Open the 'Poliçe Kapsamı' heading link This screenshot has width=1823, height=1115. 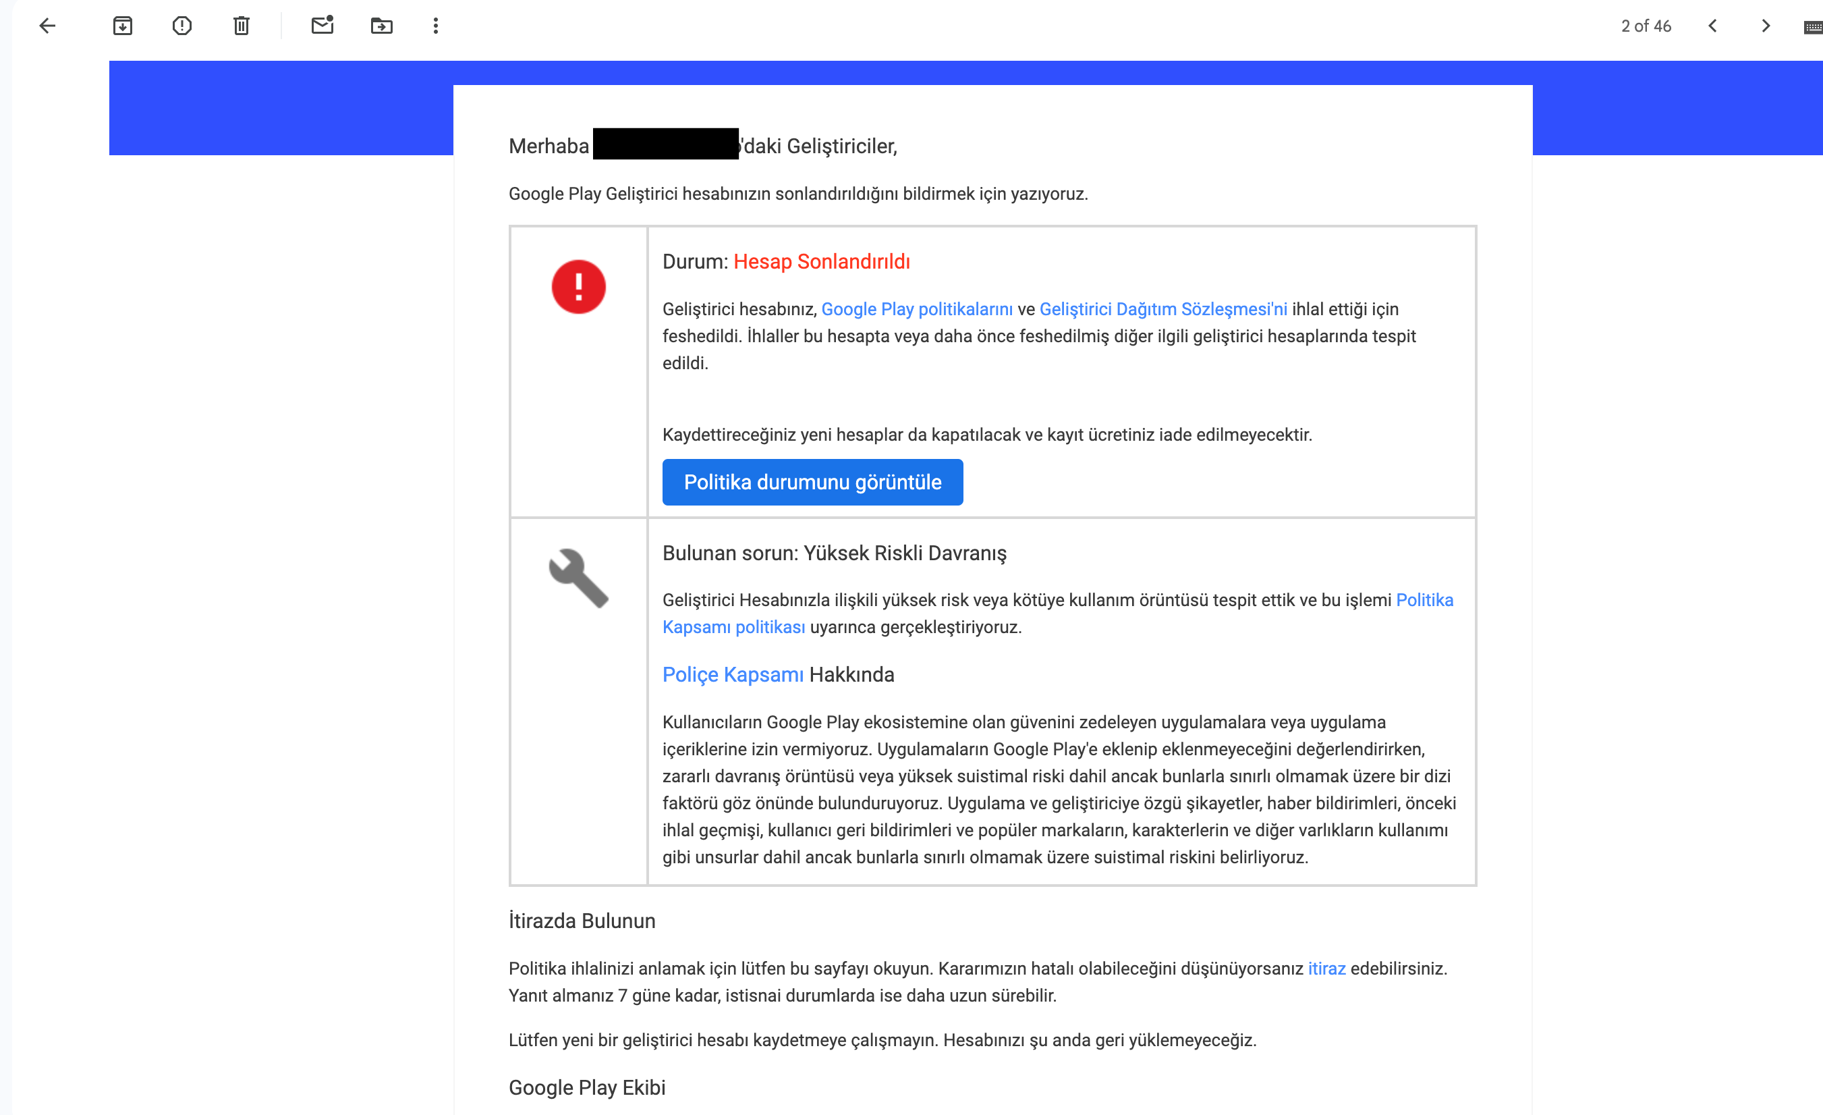pyautogui.click(x=733, y=674)
